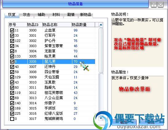The width and height of the screenshot is (168, 130).
Task: Select the quantity 0 of 鬼城麻辣鸡
Action: click(x=75, y=119)
